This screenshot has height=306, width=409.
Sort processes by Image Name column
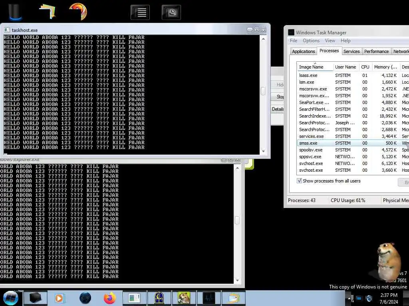pyautogui.click(x=315, y=67)
